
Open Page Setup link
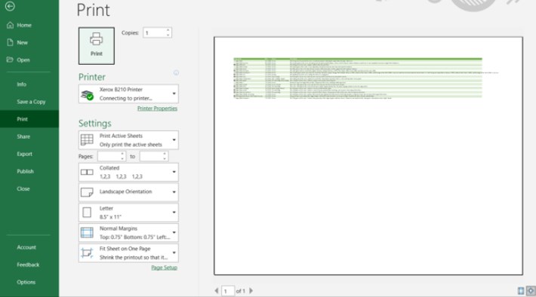[164, 268]
